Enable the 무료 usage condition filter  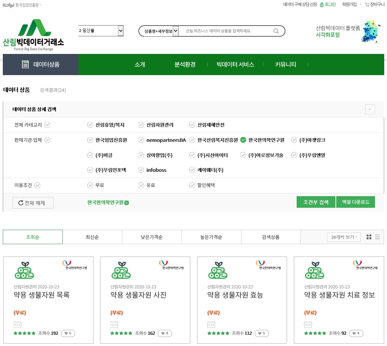click(x=90, y=185)
